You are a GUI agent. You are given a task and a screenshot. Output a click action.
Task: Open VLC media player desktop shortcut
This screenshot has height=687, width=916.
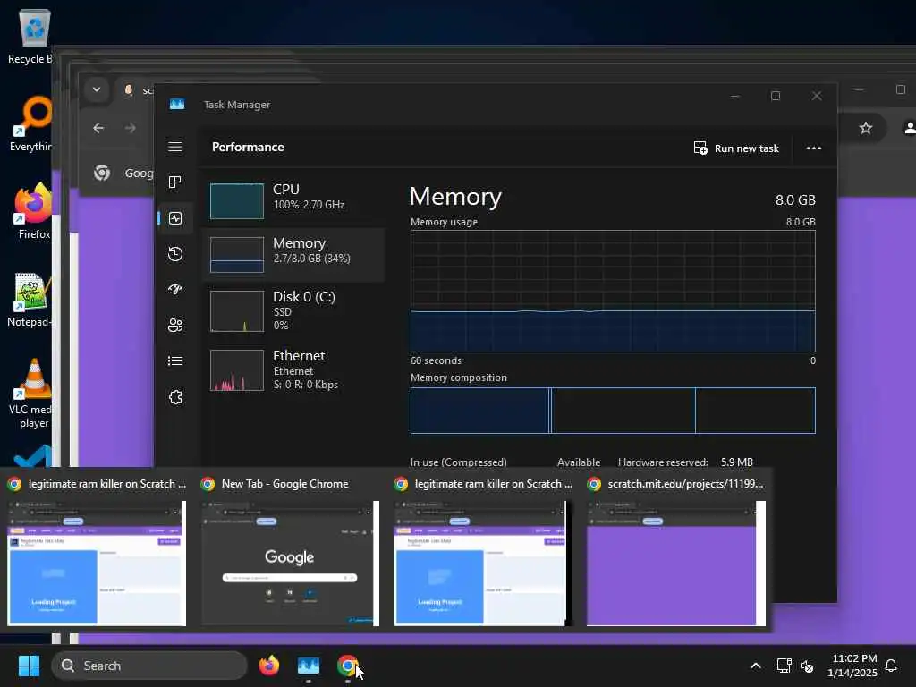point(31,394)
